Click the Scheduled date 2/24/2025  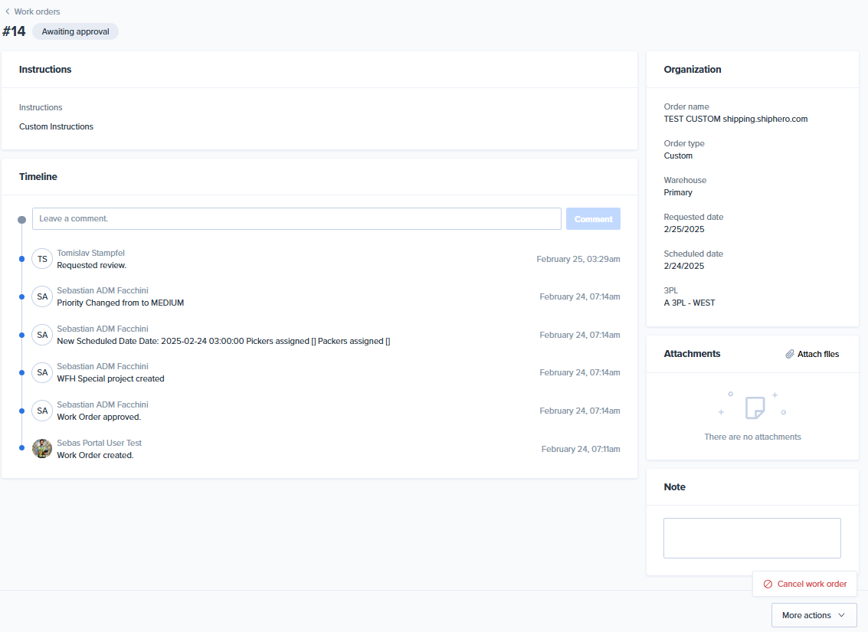(684, 266)
